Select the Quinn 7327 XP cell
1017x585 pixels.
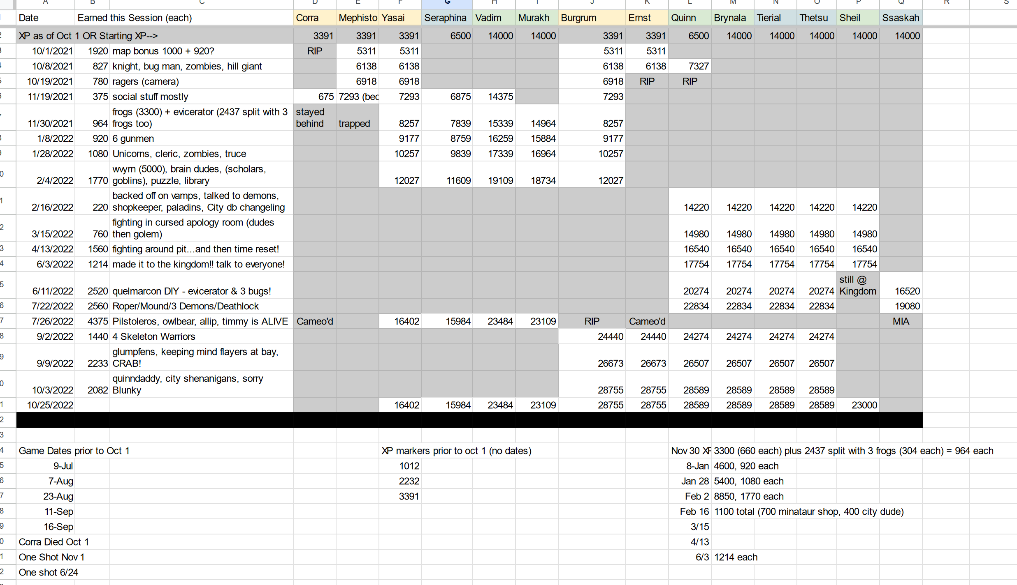(x=690, y=67)
